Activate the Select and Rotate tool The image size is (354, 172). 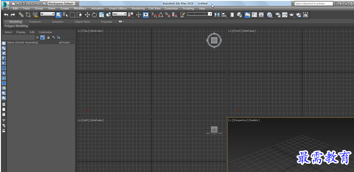(94, 15)
